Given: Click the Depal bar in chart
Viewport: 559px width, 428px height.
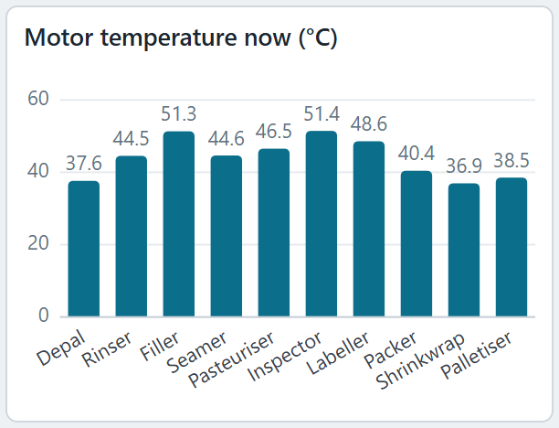Looking at the screenshot, I should click(84, 249).
